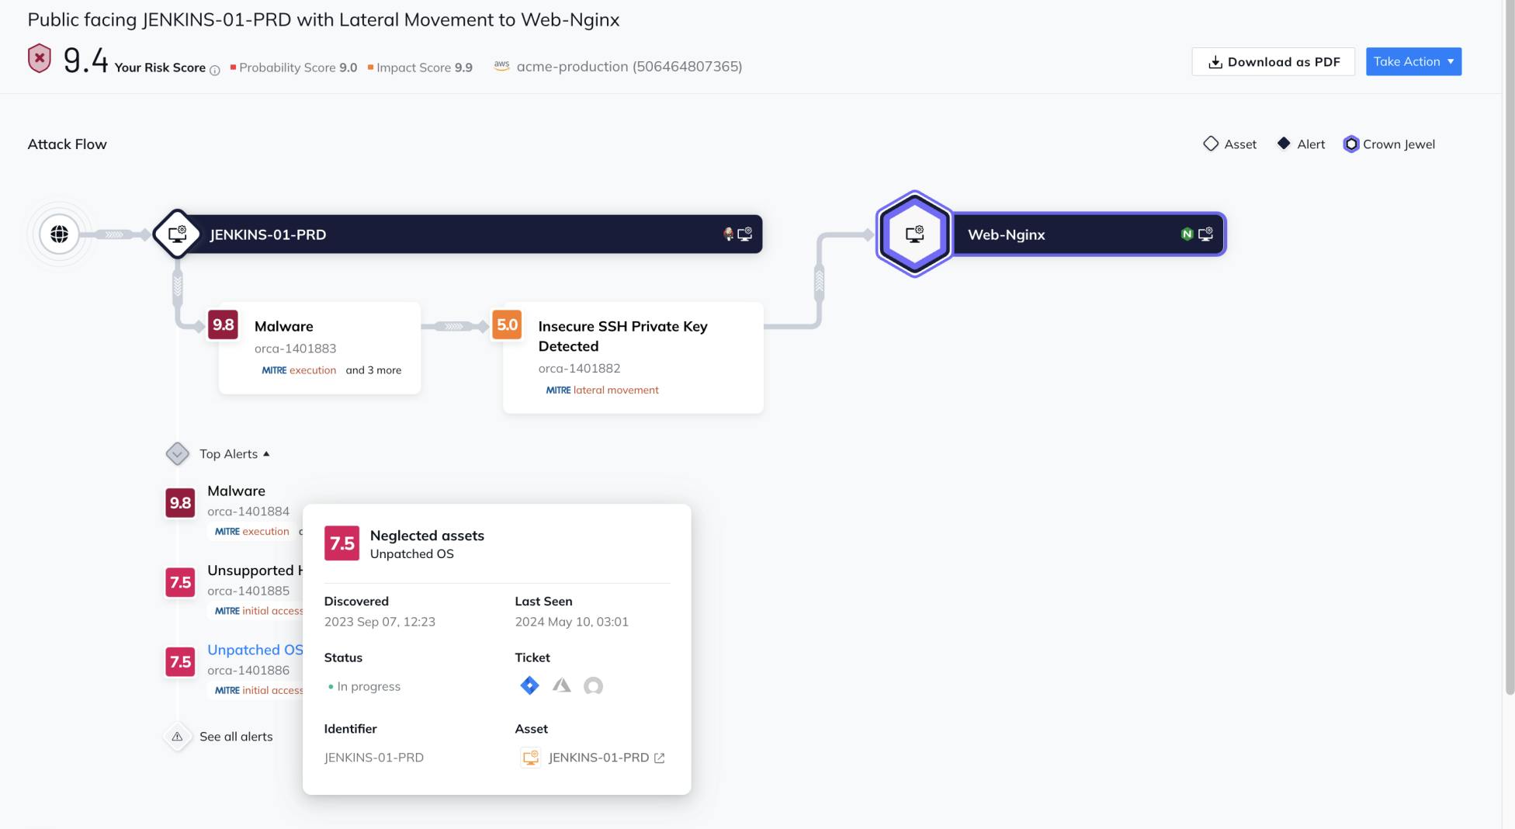1515x829 pixels.
Task: Click the Nginx logo on Web-Nginx
Action: click(1186, 234)
